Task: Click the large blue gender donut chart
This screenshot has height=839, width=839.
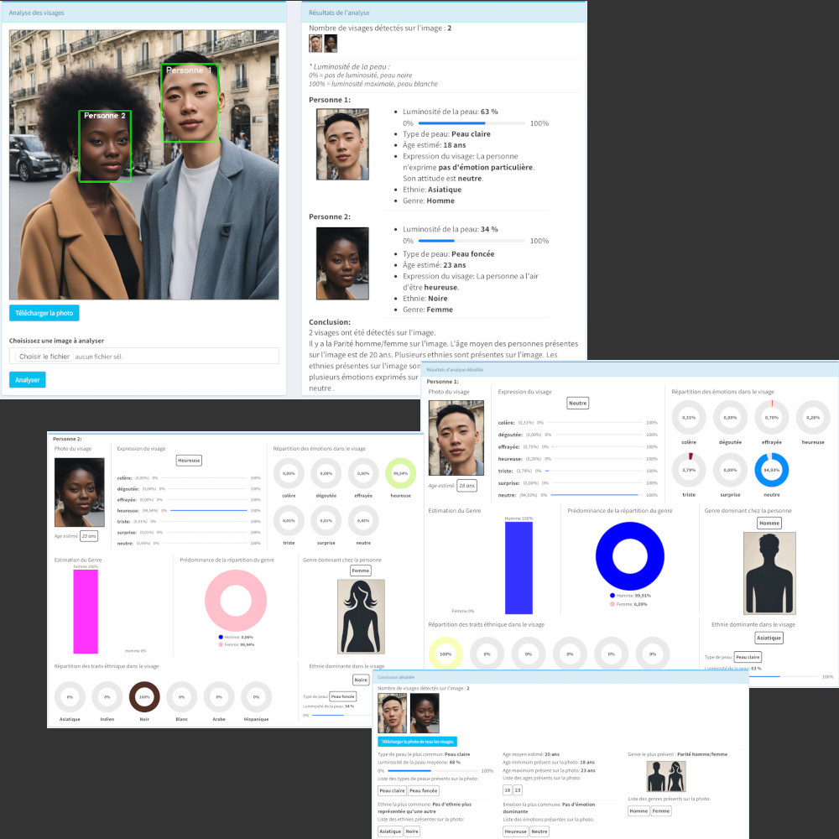Action: (629, 555)
